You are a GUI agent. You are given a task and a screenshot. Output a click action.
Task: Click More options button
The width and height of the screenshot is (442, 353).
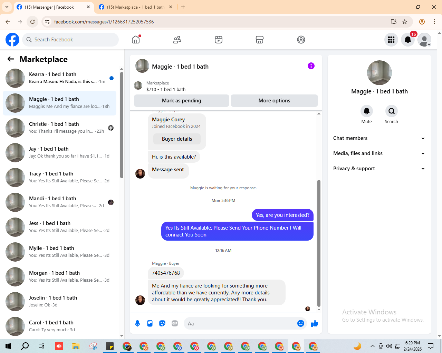coord(274,101)
